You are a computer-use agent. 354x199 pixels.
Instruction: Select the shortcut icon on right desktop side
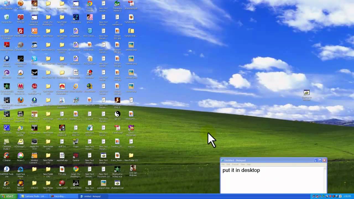pos(306,95)
